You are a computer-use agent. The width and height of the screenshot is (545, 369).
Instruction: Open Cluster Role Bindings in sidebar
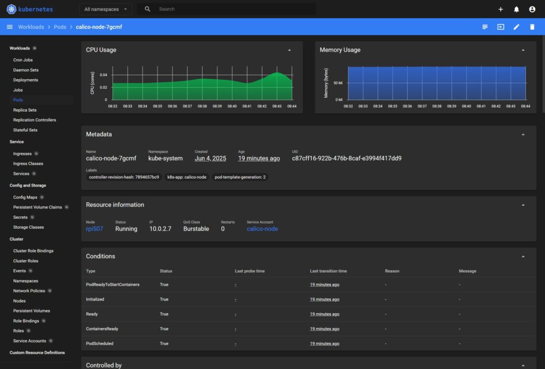click(x=34, y=250)
